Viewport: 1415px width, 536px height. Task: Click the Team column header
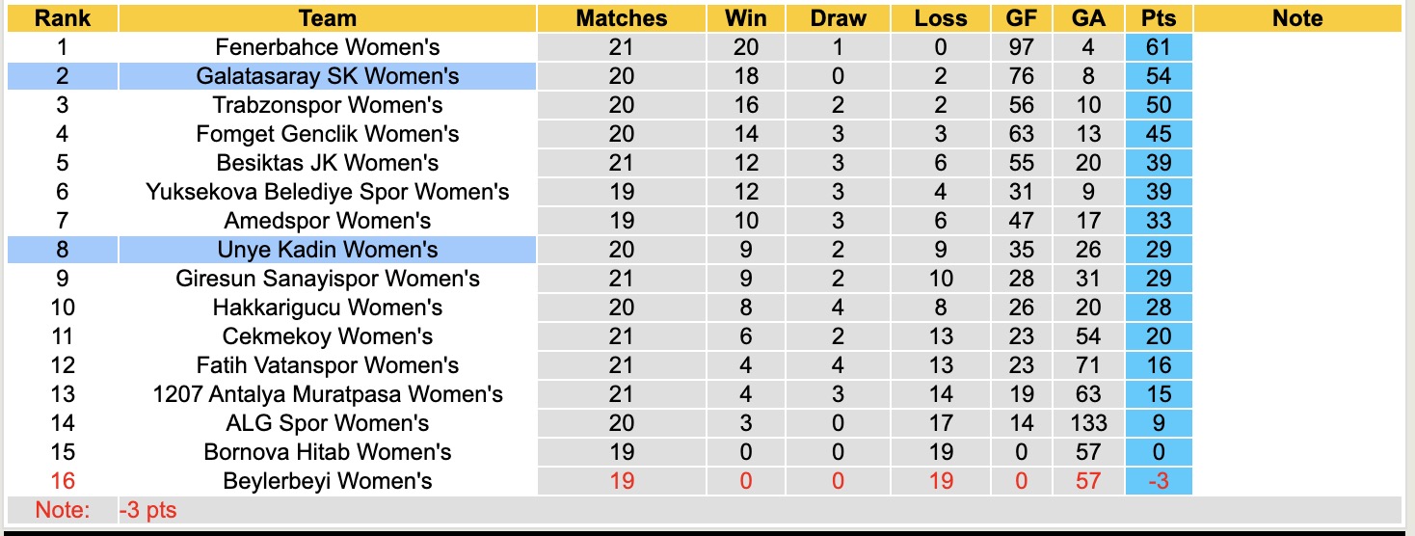click(x=328, y=18)
